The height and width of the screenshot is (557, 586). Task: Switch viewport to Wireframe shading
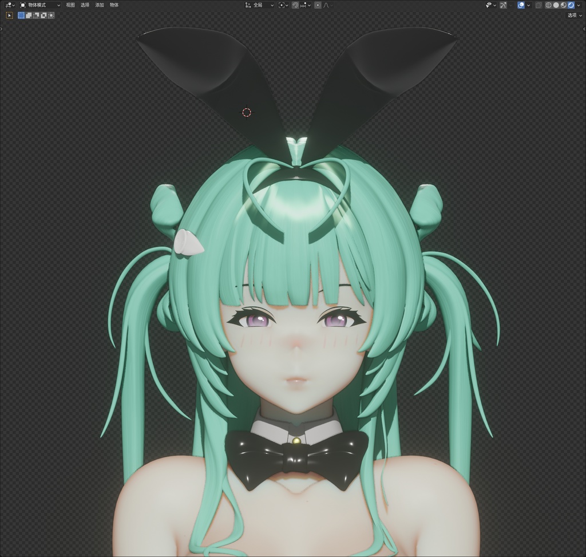pos(549,5)
